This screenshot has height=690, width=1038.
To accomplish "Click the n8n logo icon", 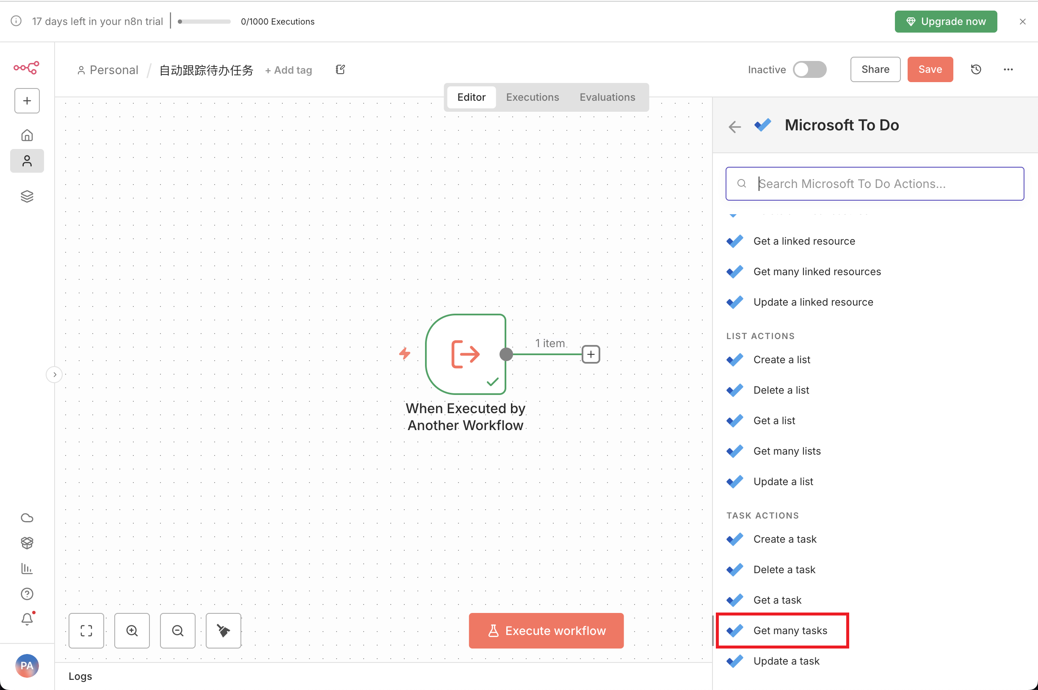I will 26,68.
